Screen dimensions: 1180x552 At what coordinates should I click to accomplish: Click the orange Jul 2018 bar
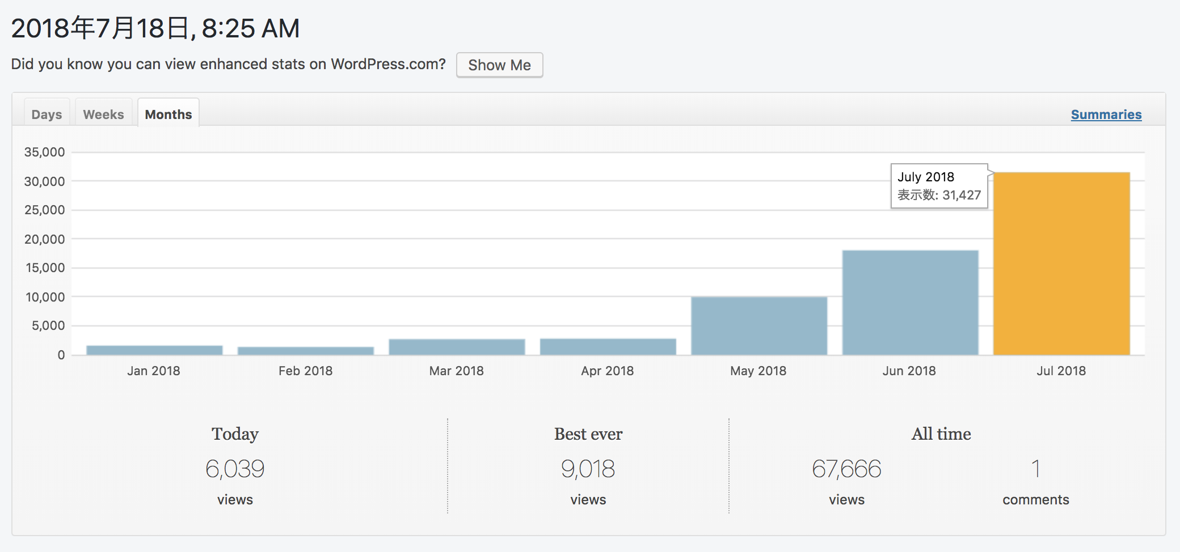(x=1061, y=264)
